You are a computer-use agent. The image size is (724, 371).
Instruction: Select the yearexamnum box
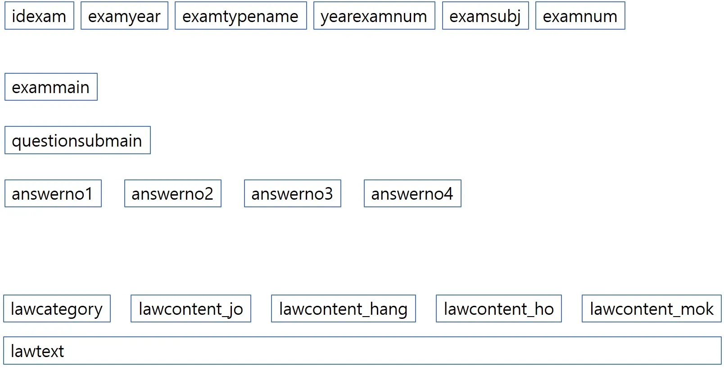(x=374, y=16)
